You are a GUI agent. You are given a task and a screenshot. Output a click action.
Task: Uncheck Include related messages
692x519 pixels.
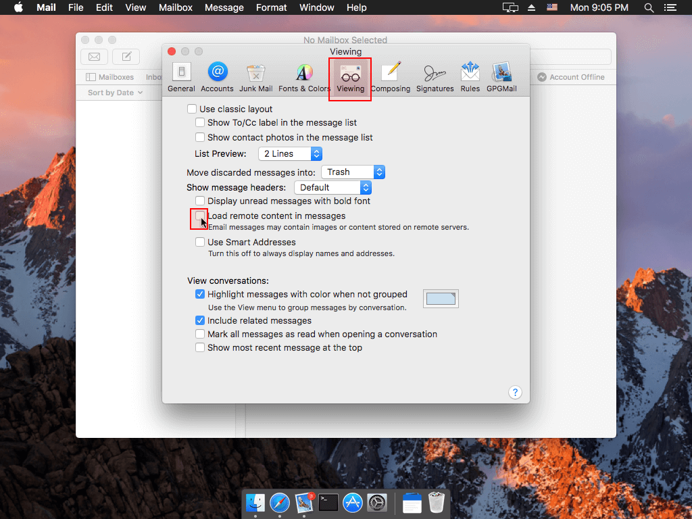pyautogui.click(x=200, y=321)
